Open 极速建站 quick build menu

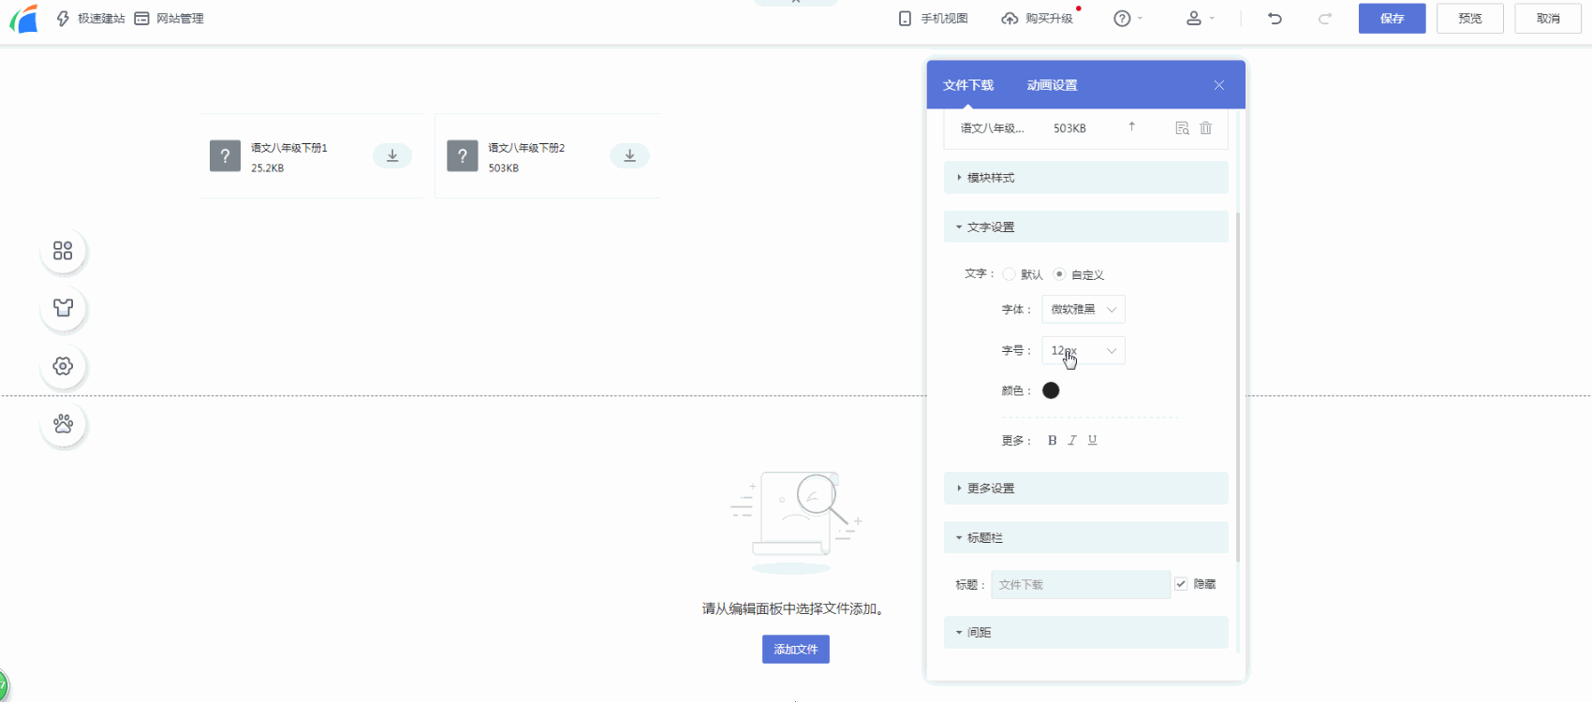coord(91,19)
